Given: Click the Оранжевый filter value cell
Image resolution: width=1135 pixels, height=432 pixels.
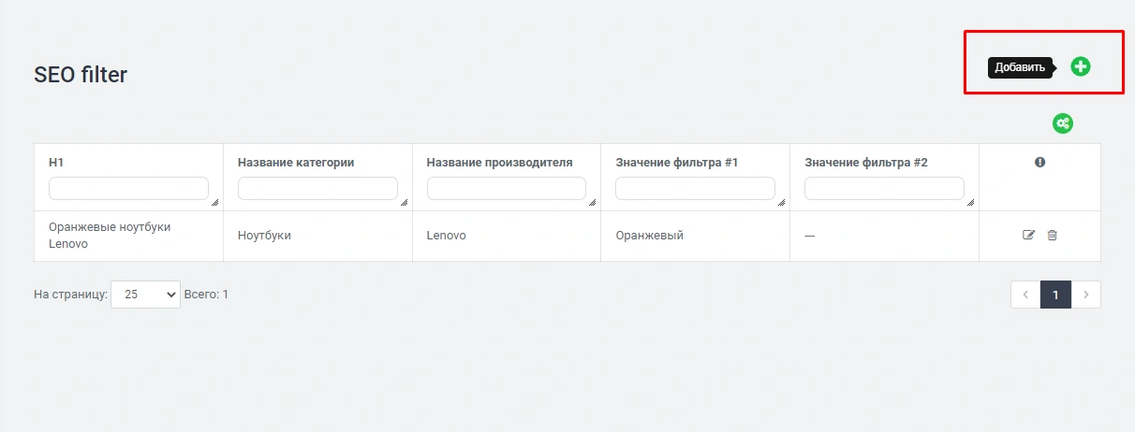Looking at the screenshot, I should point(649,236).
